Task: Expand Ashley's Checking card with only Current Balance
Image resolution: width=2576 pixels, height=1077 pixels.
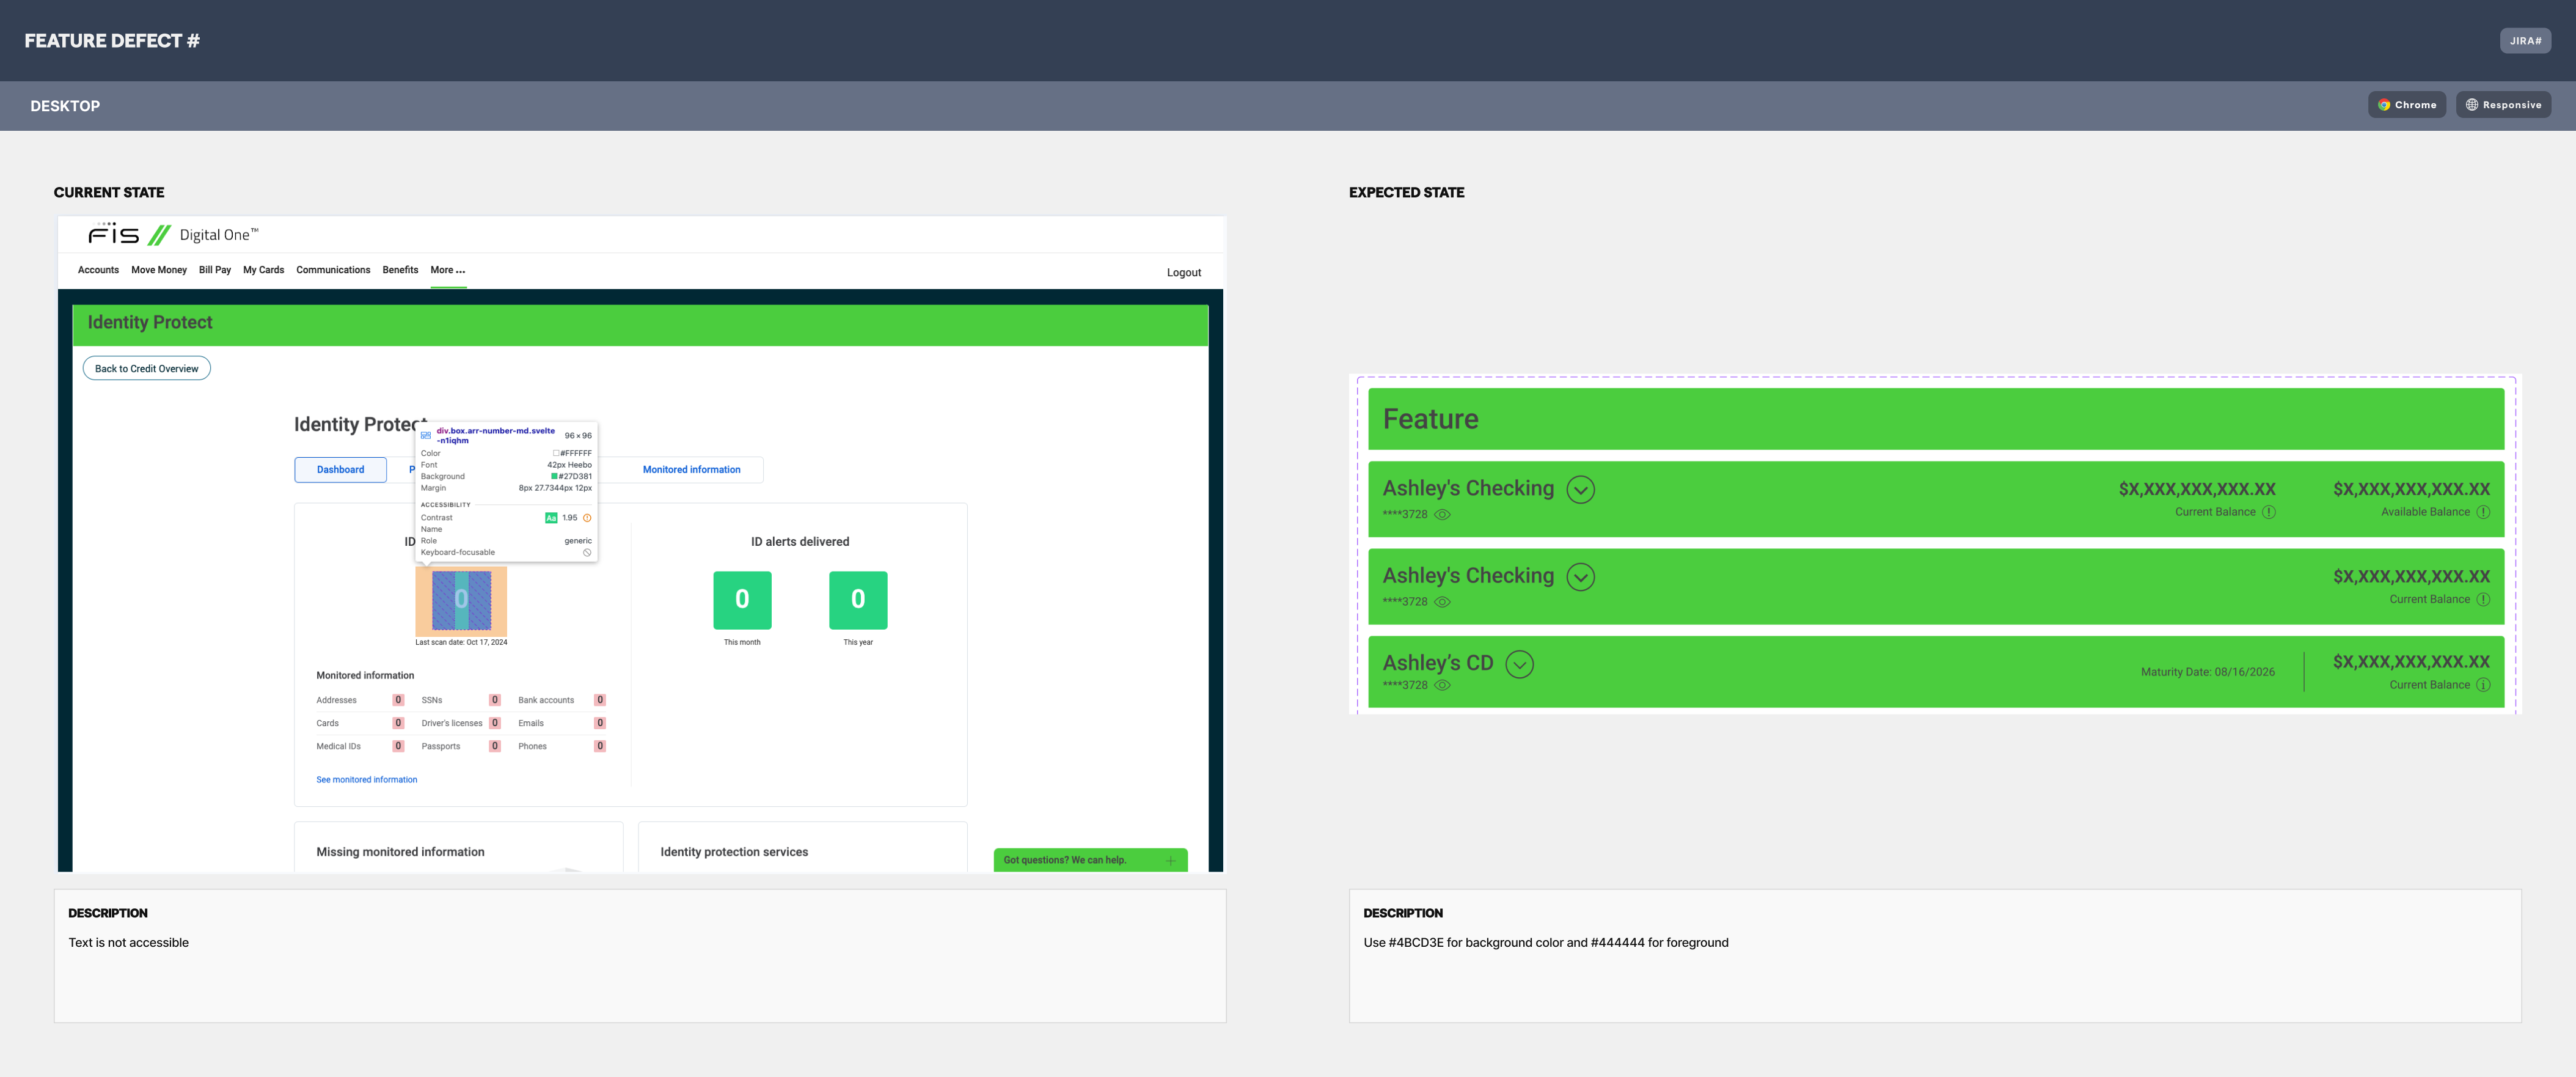Action: click(x=1580, y=577)
